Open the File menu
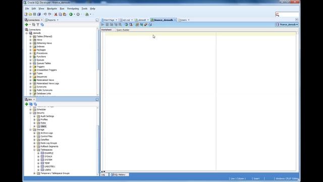Viewport: 323px width, 182px height. (x=27, y=9)
